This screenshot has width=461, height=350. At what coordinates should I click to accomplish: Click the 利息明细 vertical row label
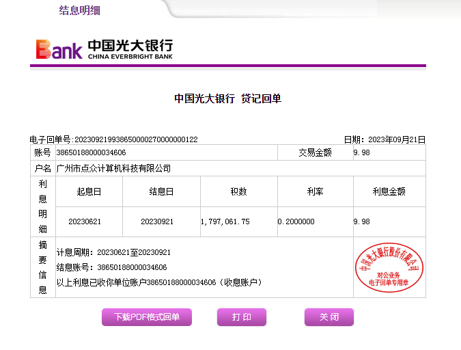coord(43,206)
